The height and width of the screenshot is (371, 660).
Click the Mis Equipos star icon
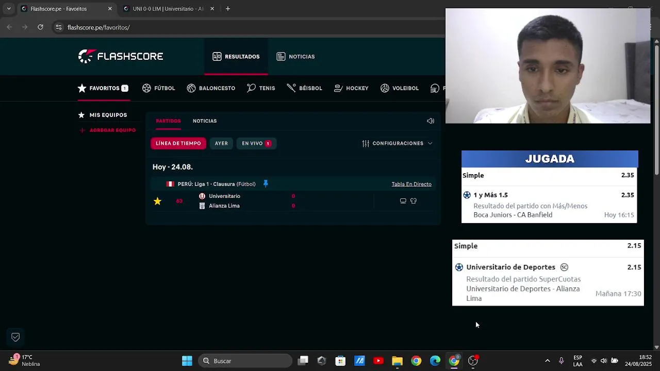81,115
